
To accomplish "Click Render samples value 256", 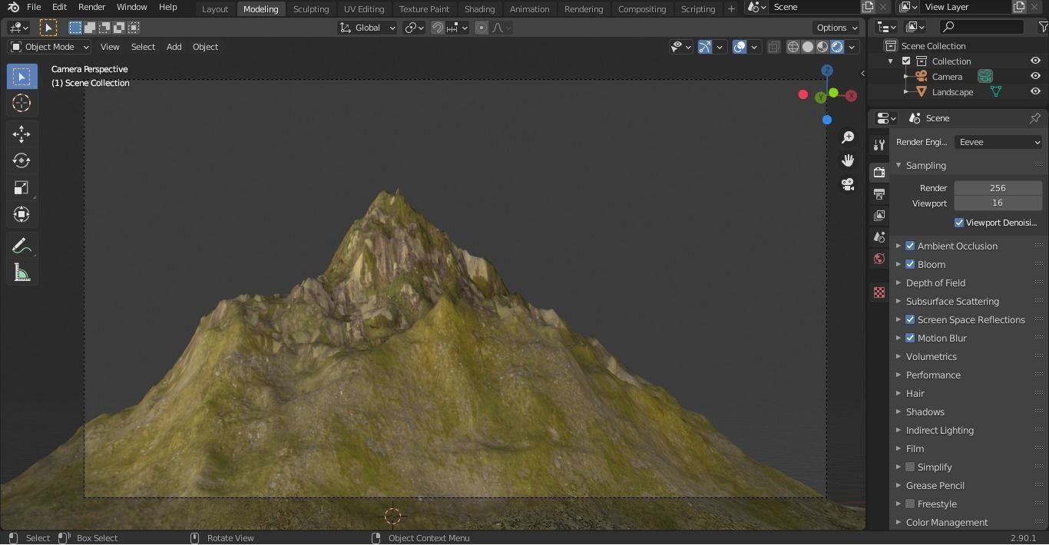I will click(998, 188).
